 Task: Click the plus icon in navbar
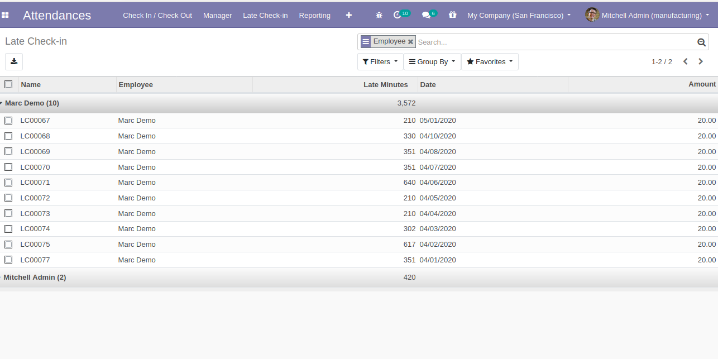click(x=349, y=15)
